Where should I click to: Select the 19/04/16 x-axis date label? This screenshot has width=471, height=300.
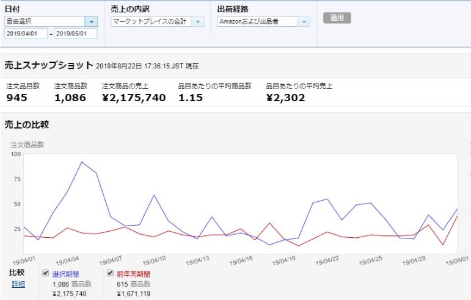tap(240, 261)
